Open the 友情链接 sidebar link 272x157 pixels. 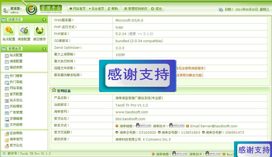[16, 118]
